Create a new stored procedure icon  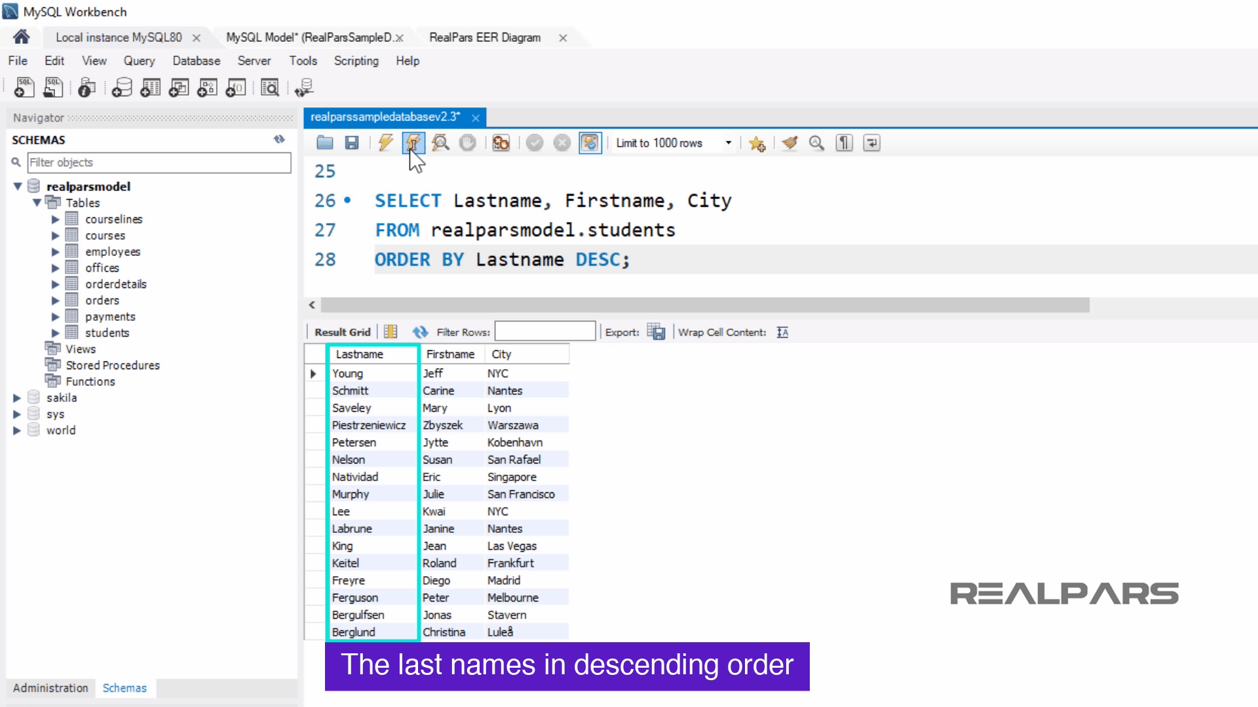pos(207,87)
